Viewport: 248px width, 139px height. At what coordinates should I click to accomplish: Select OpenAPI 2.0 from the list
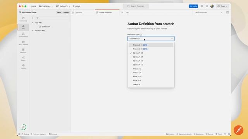tap(151, 61)
